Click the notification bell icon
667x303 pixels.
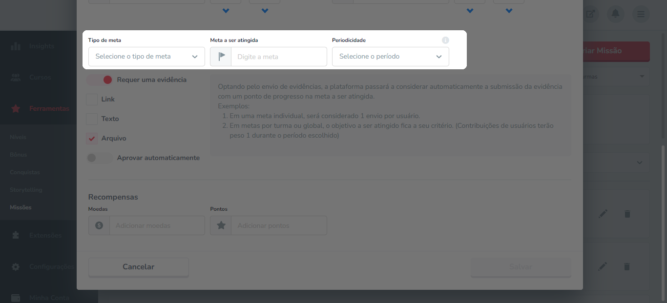(x=615, y=14)
